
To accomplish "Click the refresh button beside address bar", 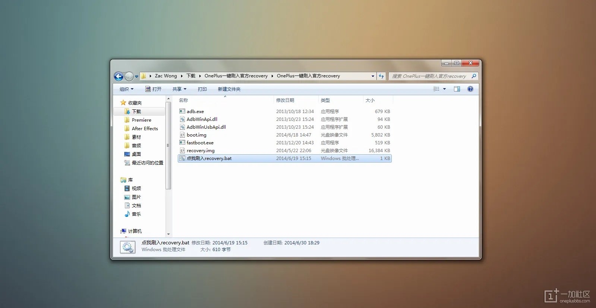I will click(381, 76).
